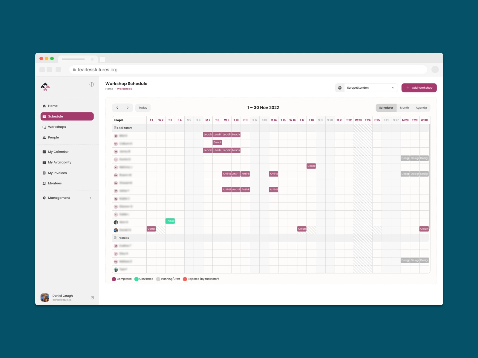
Task: Jump to Today in the scheduler
Action: click(143, 108)
